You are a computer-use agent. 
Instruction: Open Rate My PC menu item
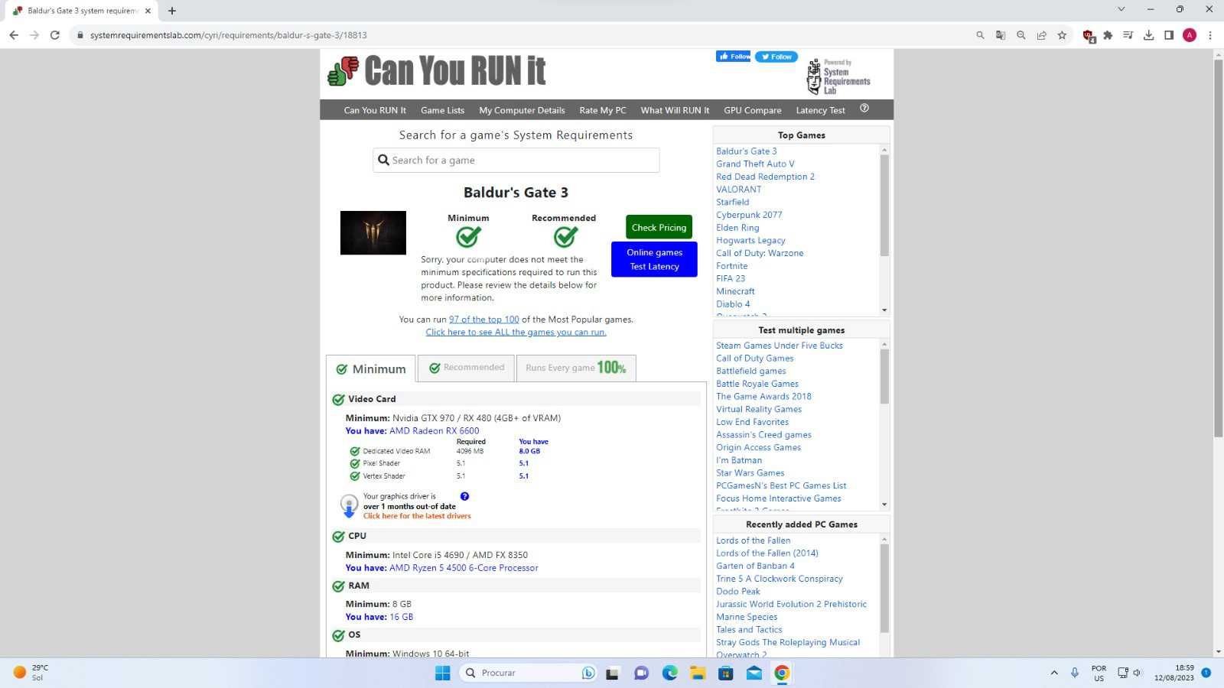(x=603, y=110)
